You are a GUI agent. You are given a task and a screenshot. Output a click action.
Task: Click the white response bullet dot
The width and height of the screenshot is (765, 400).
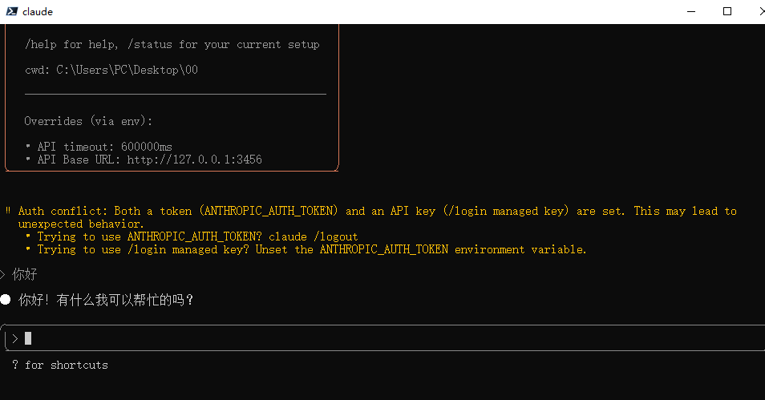(6, 300)
